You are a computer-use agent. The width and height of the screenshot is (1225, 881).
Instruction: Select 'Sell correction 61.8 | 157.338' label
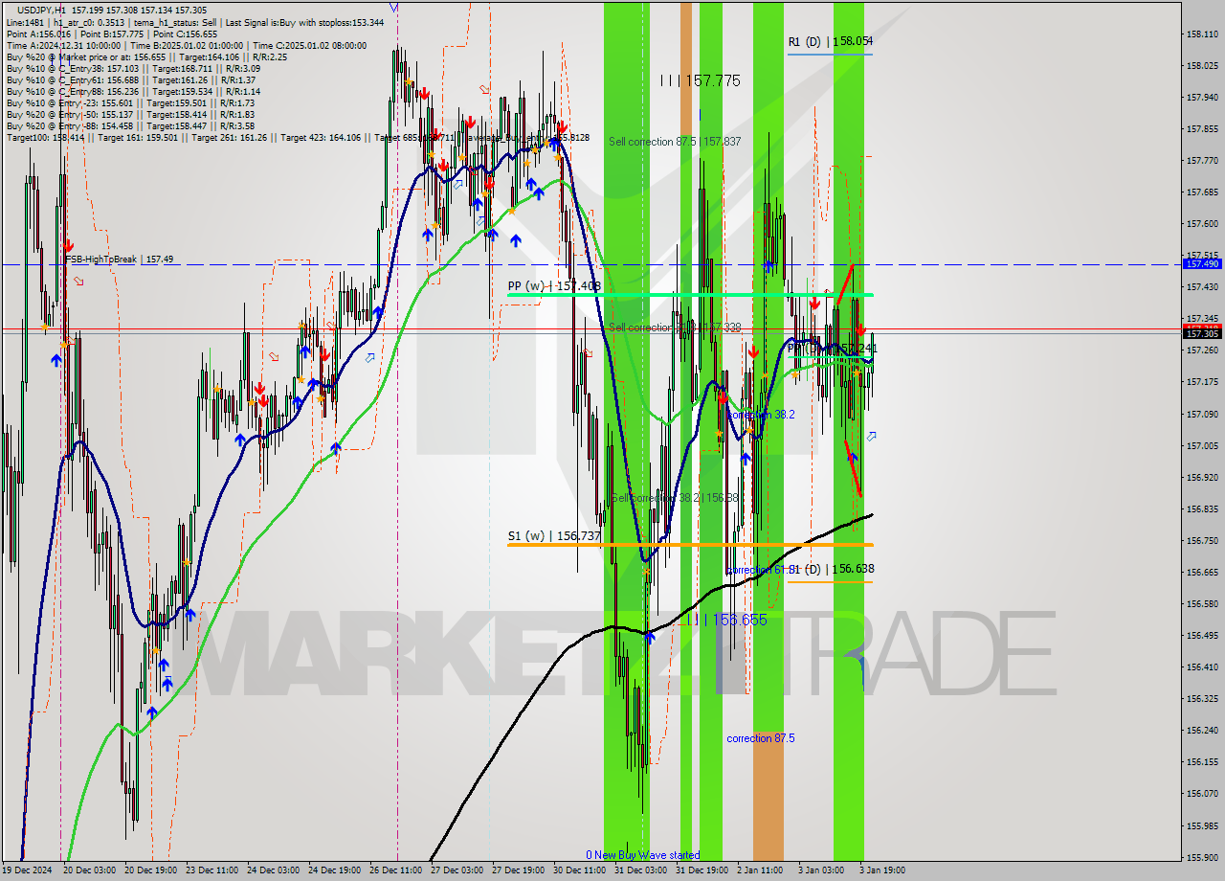coord(675,328)
